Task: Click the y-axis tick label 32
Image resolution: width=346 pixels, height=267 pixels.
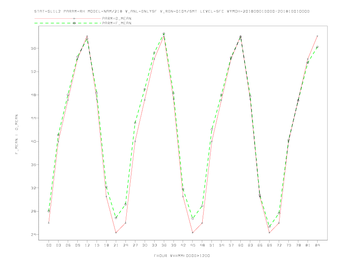Action: [x=33, y=188]
